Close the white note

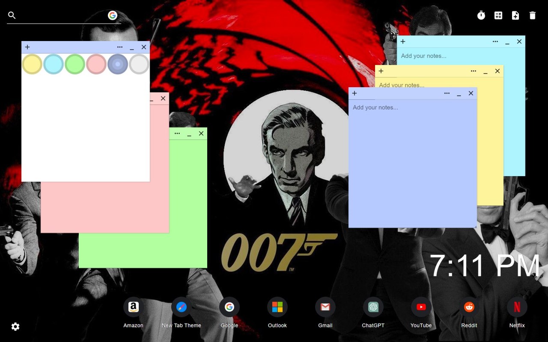(x=144, y=47)
